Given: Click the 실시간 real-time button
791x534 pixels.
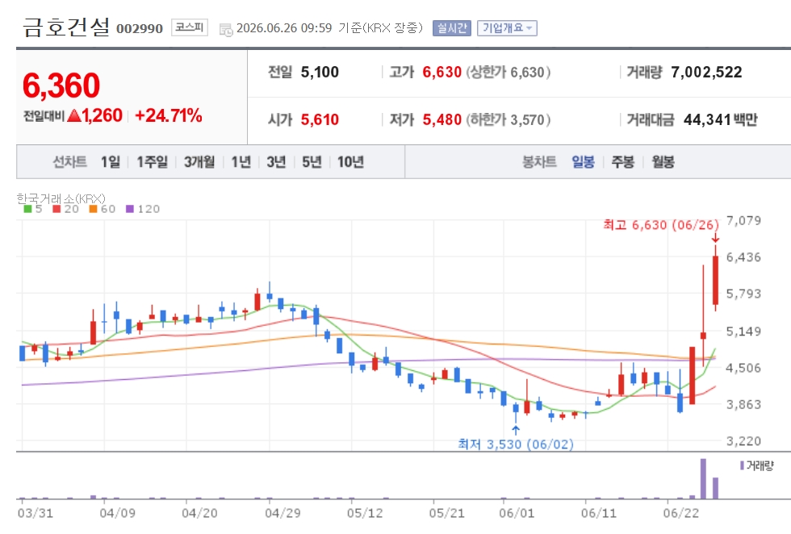Looking at the screenshot, I should [451, 27].
